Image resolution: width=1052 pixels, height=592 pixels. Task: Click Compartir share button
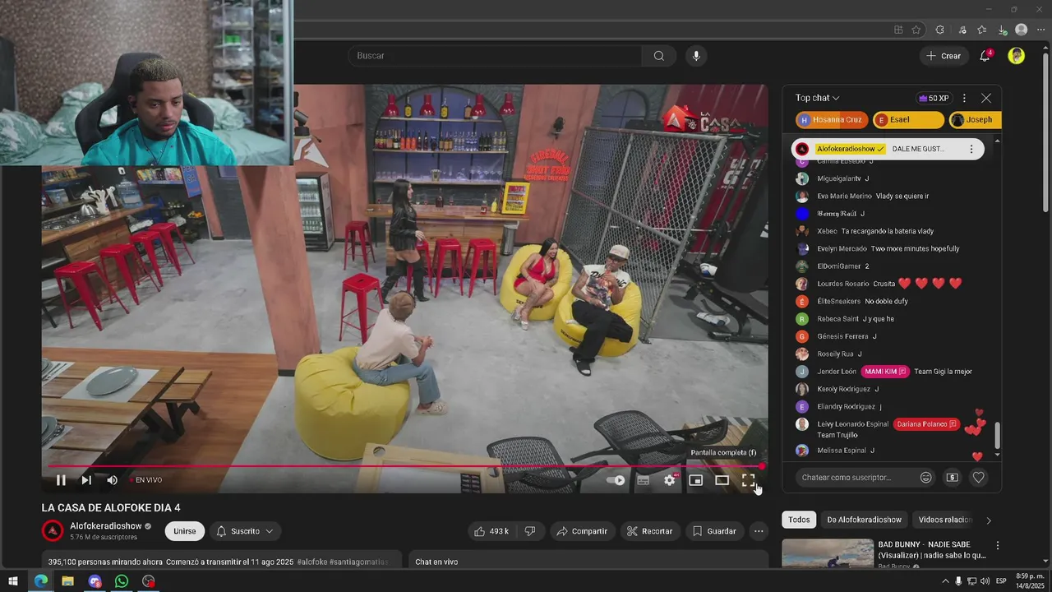[581, 531]
